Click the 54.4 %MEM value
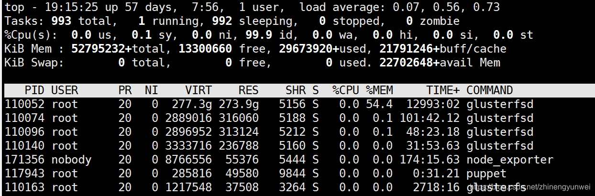The image size is (595, 196). tap(379, 104)
